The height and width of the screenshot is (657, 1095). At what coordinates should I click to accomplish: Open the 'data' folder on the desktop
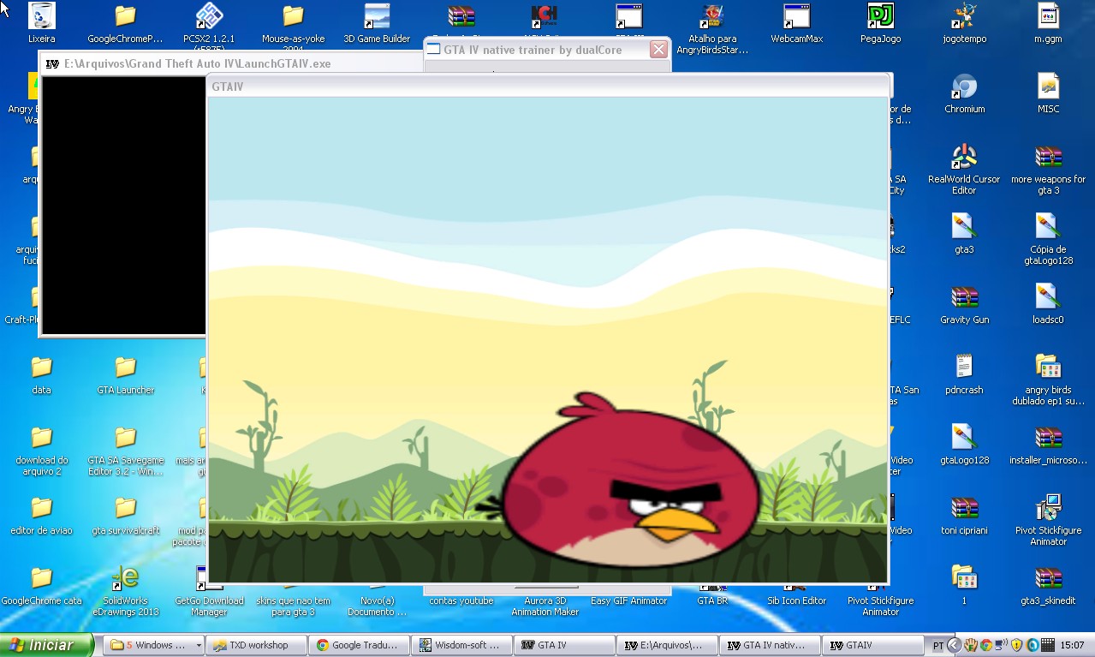41,367
